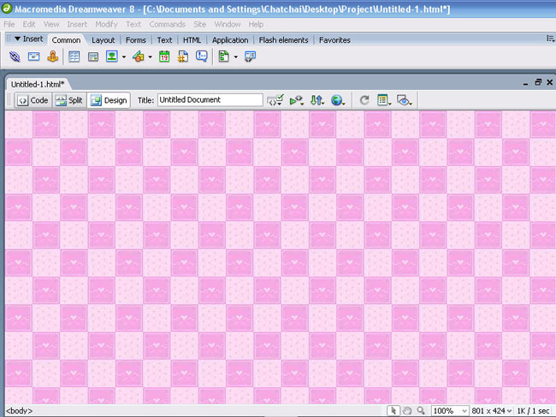Viewport: 556px width, 417px height.
Task: Open the Help menu
Action: [256, 24]
